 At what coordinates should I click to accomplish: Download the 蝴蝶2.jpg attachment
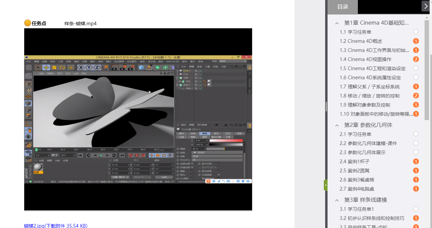(x=56, y=226)
